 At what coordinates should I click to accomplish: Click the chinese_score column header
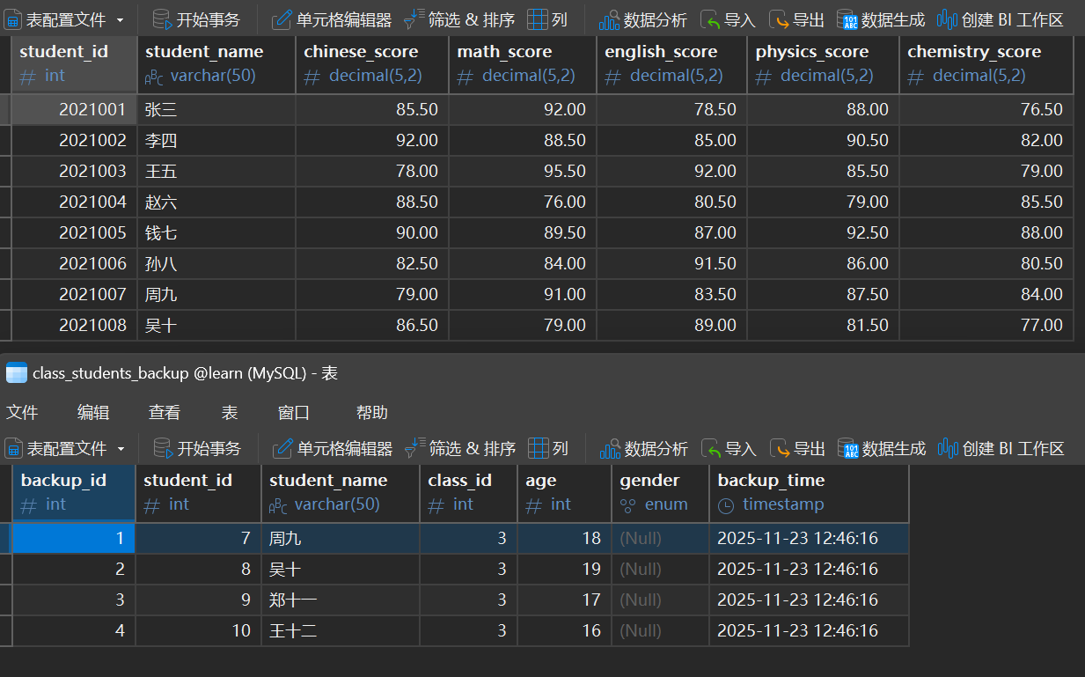coord(372,64)
